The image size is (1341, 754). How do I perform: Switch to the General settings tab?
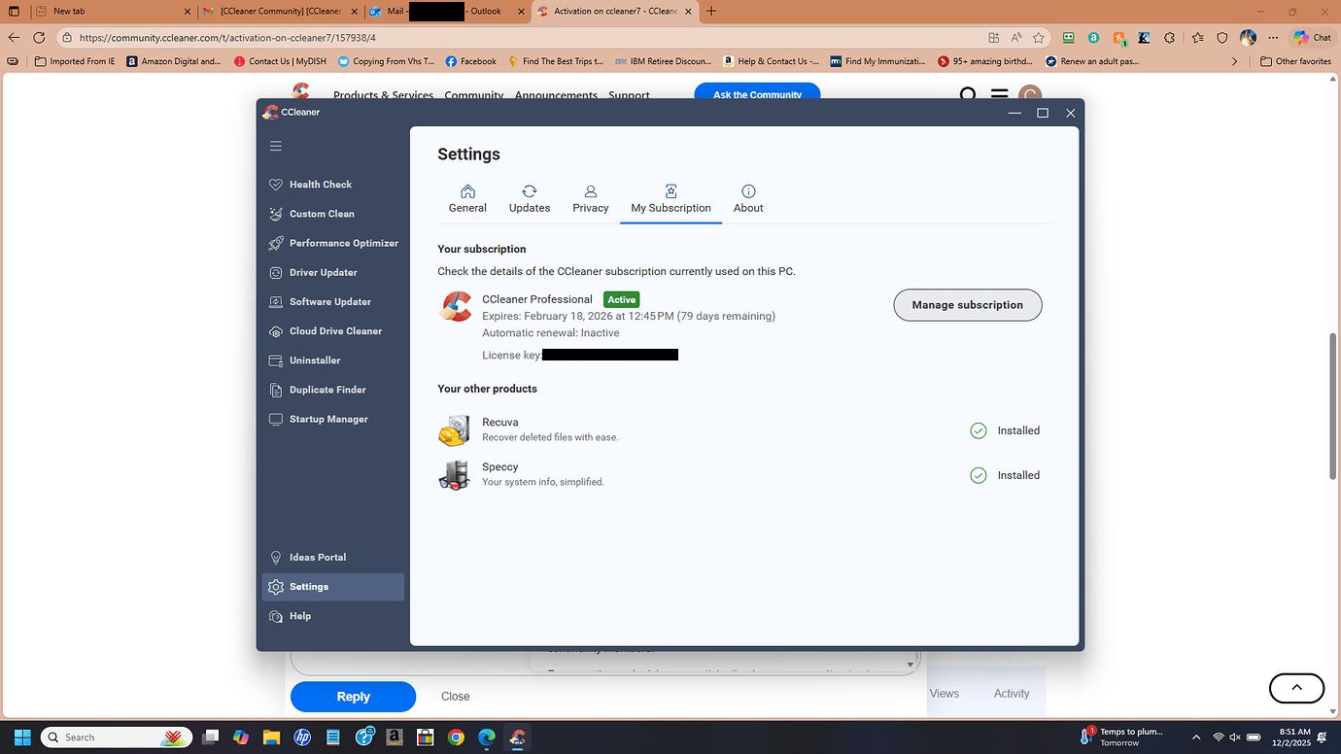tap(467, 198)
